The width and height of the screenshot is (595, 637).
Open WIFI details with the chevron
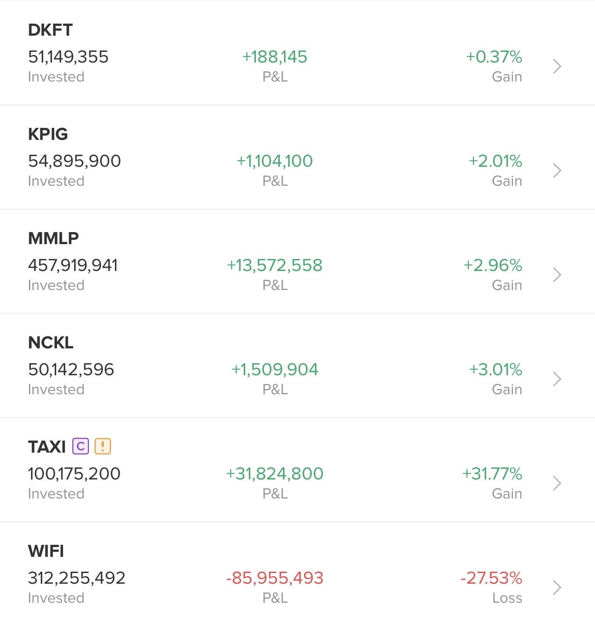[x=557, y=587]
